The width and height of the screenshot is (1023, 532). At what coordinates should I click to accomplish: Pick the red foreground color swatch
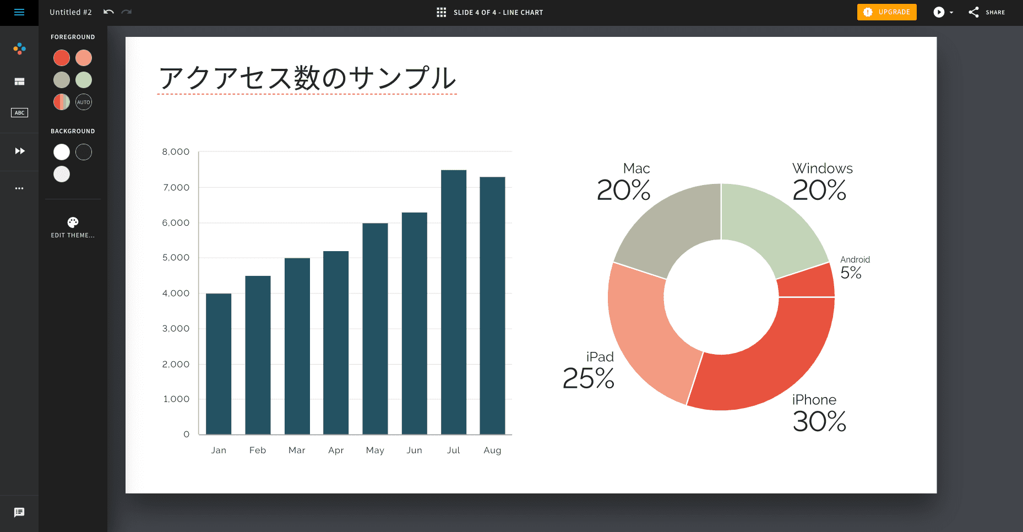(62, 58)
